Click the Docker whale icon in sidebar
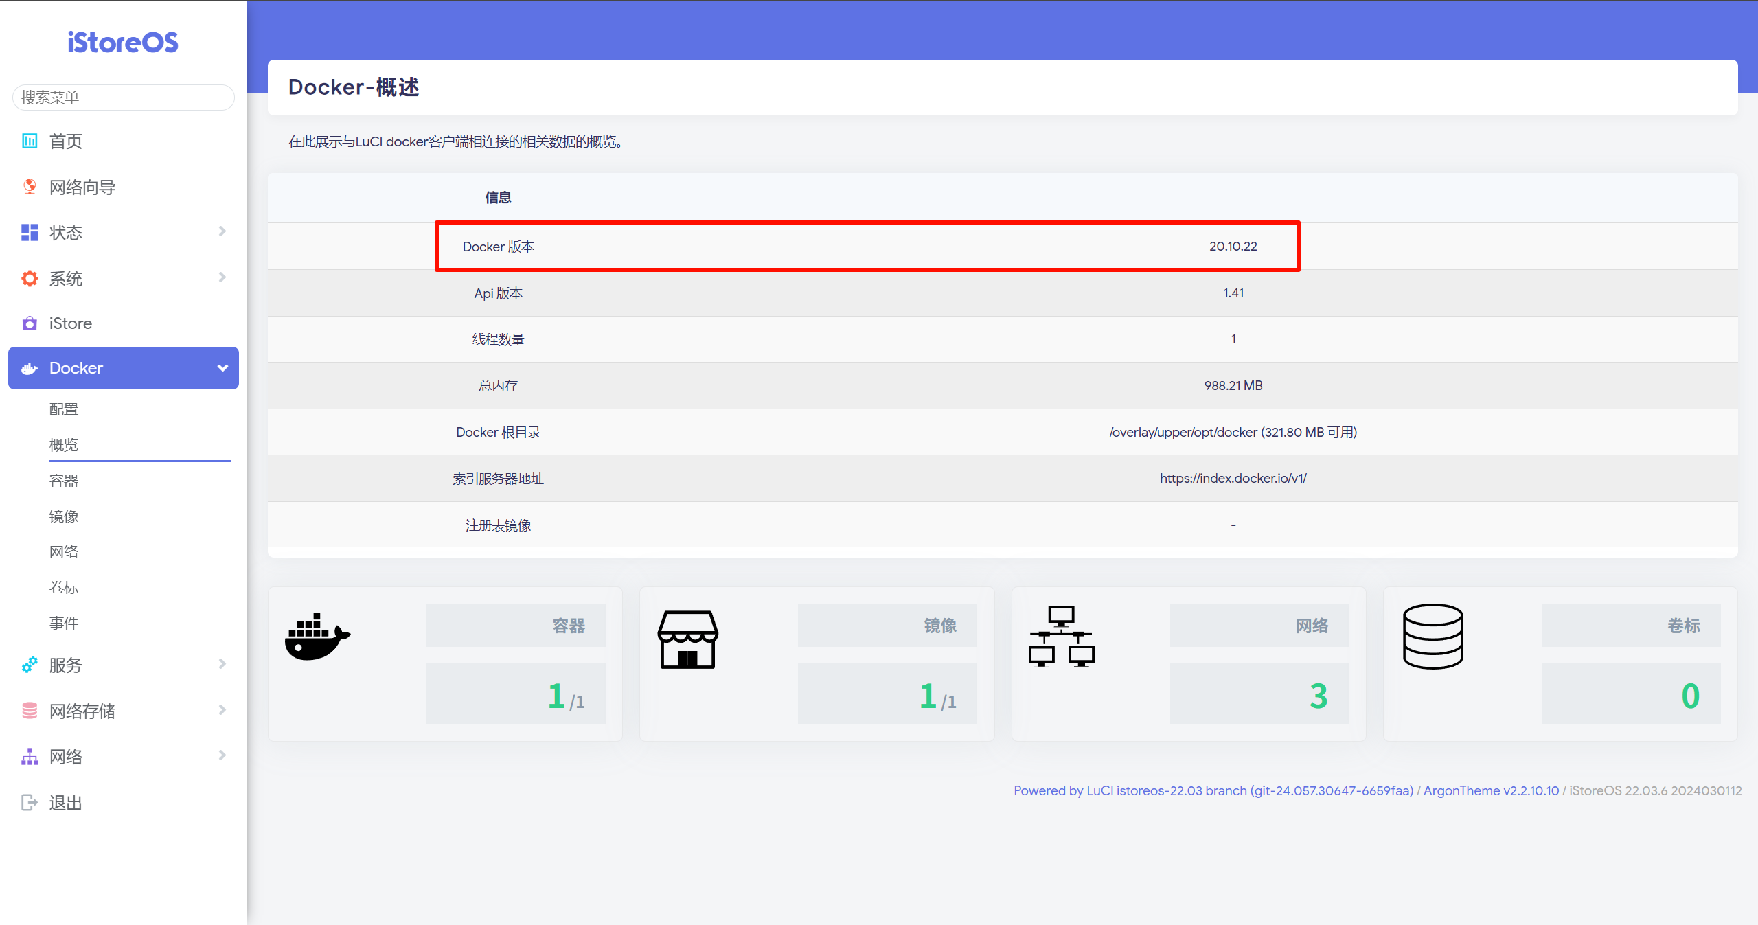 click(30, 369)
